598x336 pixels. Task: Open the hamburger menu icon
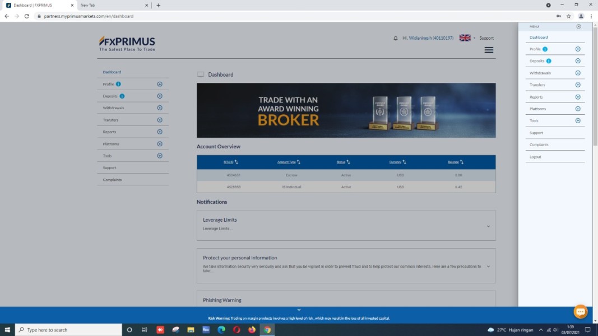(x=489, y=50)
